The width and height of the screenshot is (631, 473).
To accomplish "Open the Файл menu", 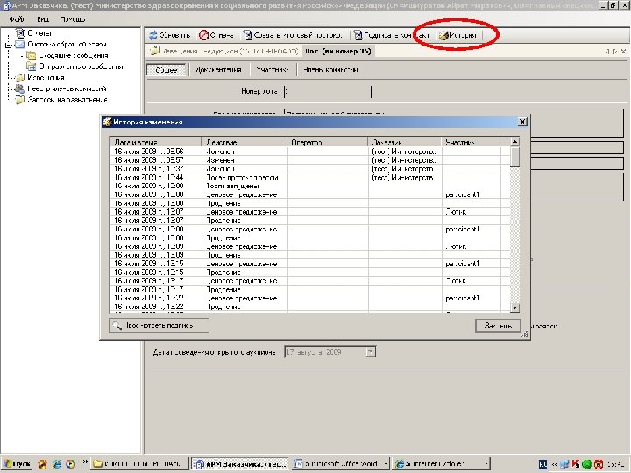I will [18, 19].
